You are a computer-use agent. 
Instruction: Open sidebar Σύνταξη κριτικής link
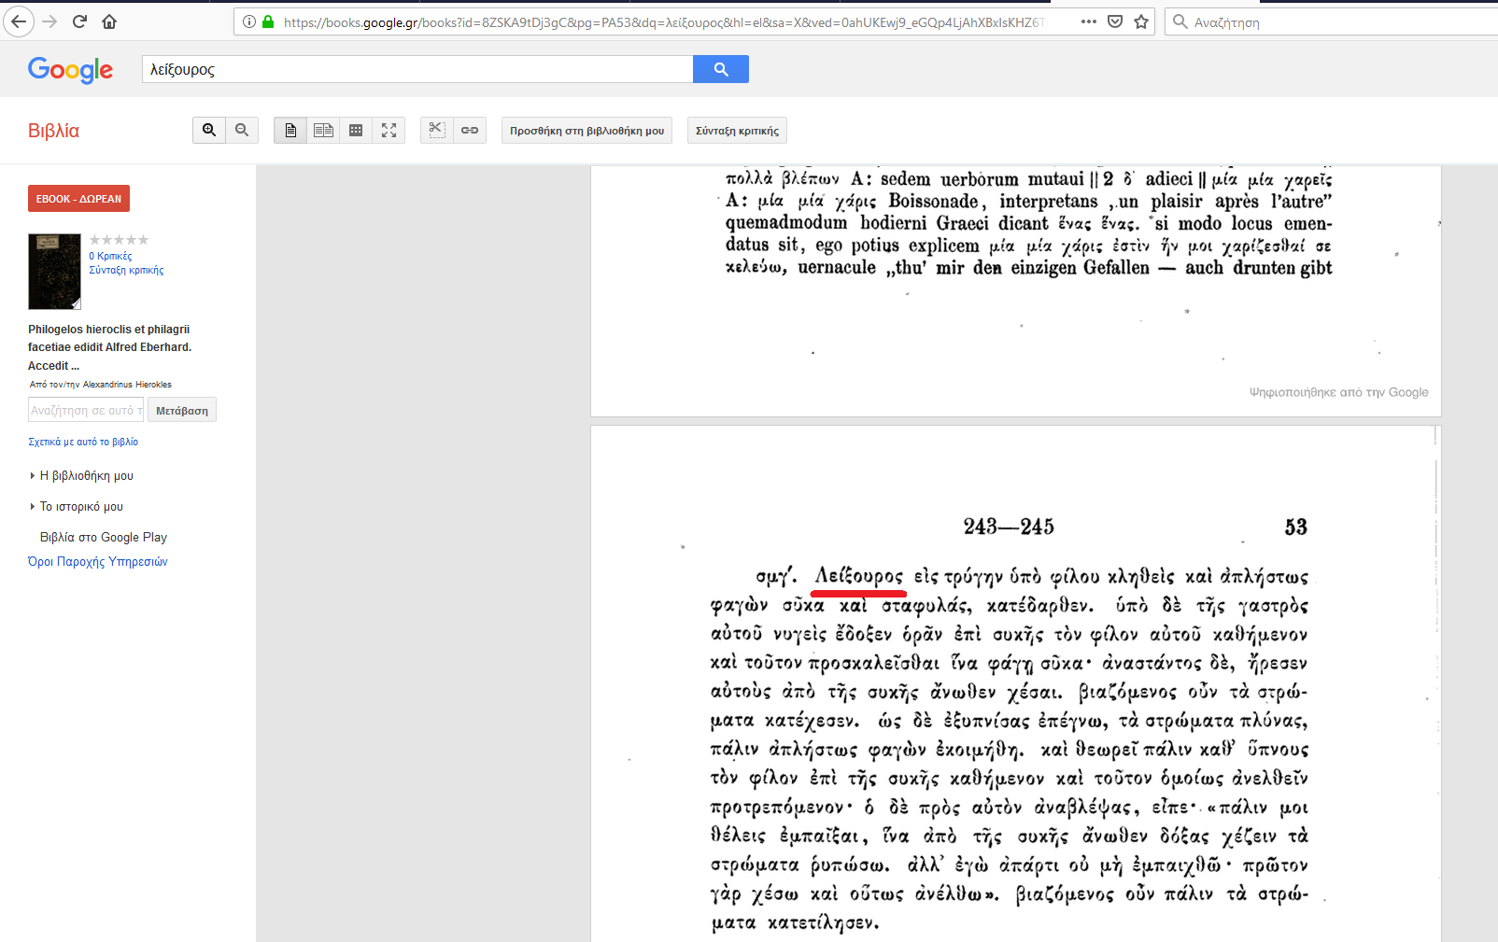(126, 270)
